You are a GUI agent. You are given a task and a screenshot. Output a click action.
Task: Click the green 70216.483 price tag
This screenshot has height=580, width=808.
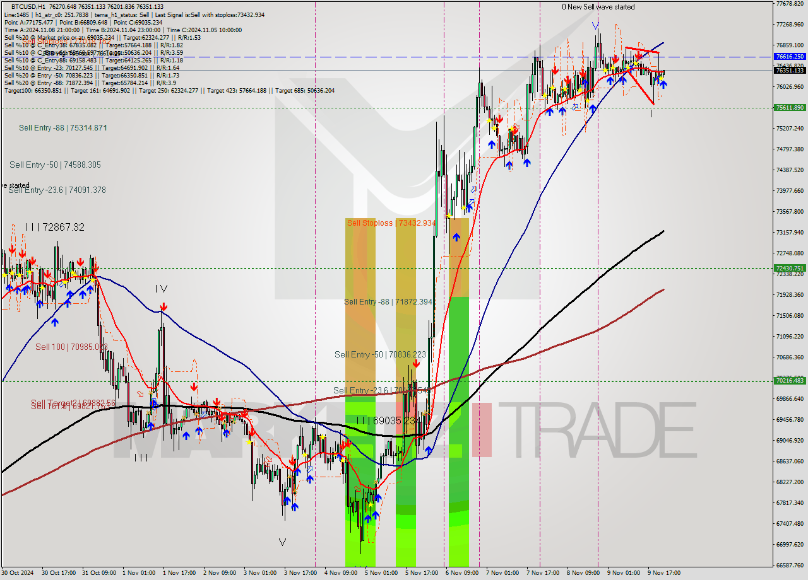[790, 380]
